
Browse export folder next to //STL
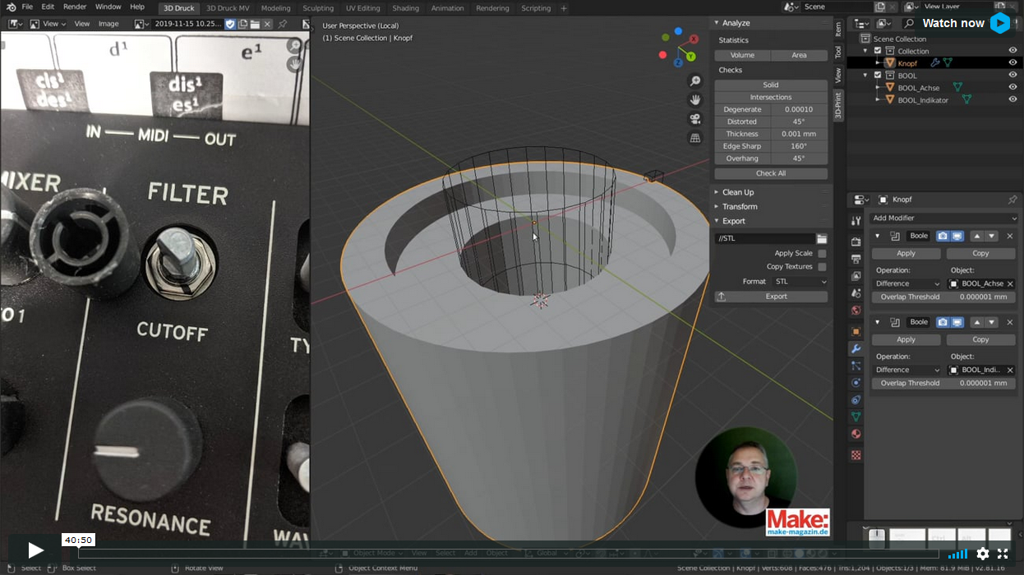[x=822, y=239]
